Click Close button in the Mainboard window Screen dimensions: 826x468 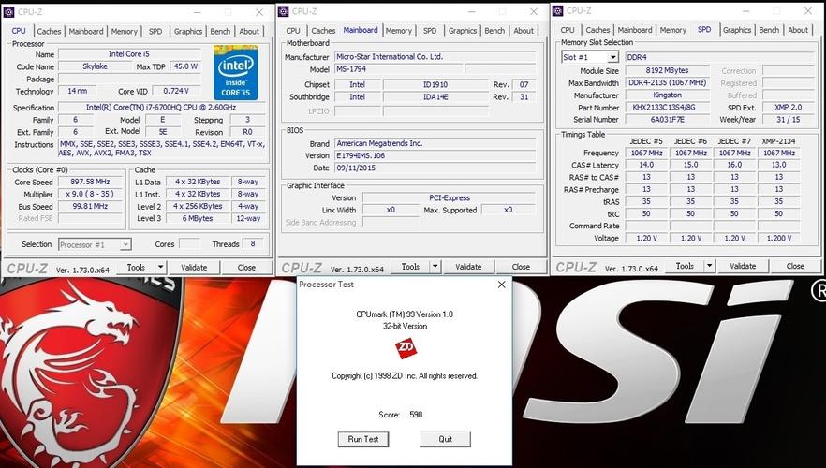pos(521,267)
